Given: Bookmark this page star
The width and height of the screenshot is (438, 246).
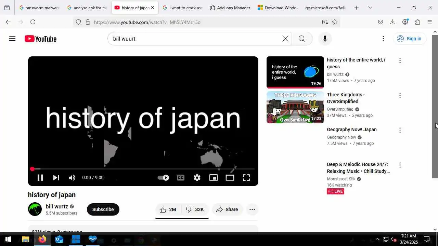Looking at the screenshot, I should 335,22.
